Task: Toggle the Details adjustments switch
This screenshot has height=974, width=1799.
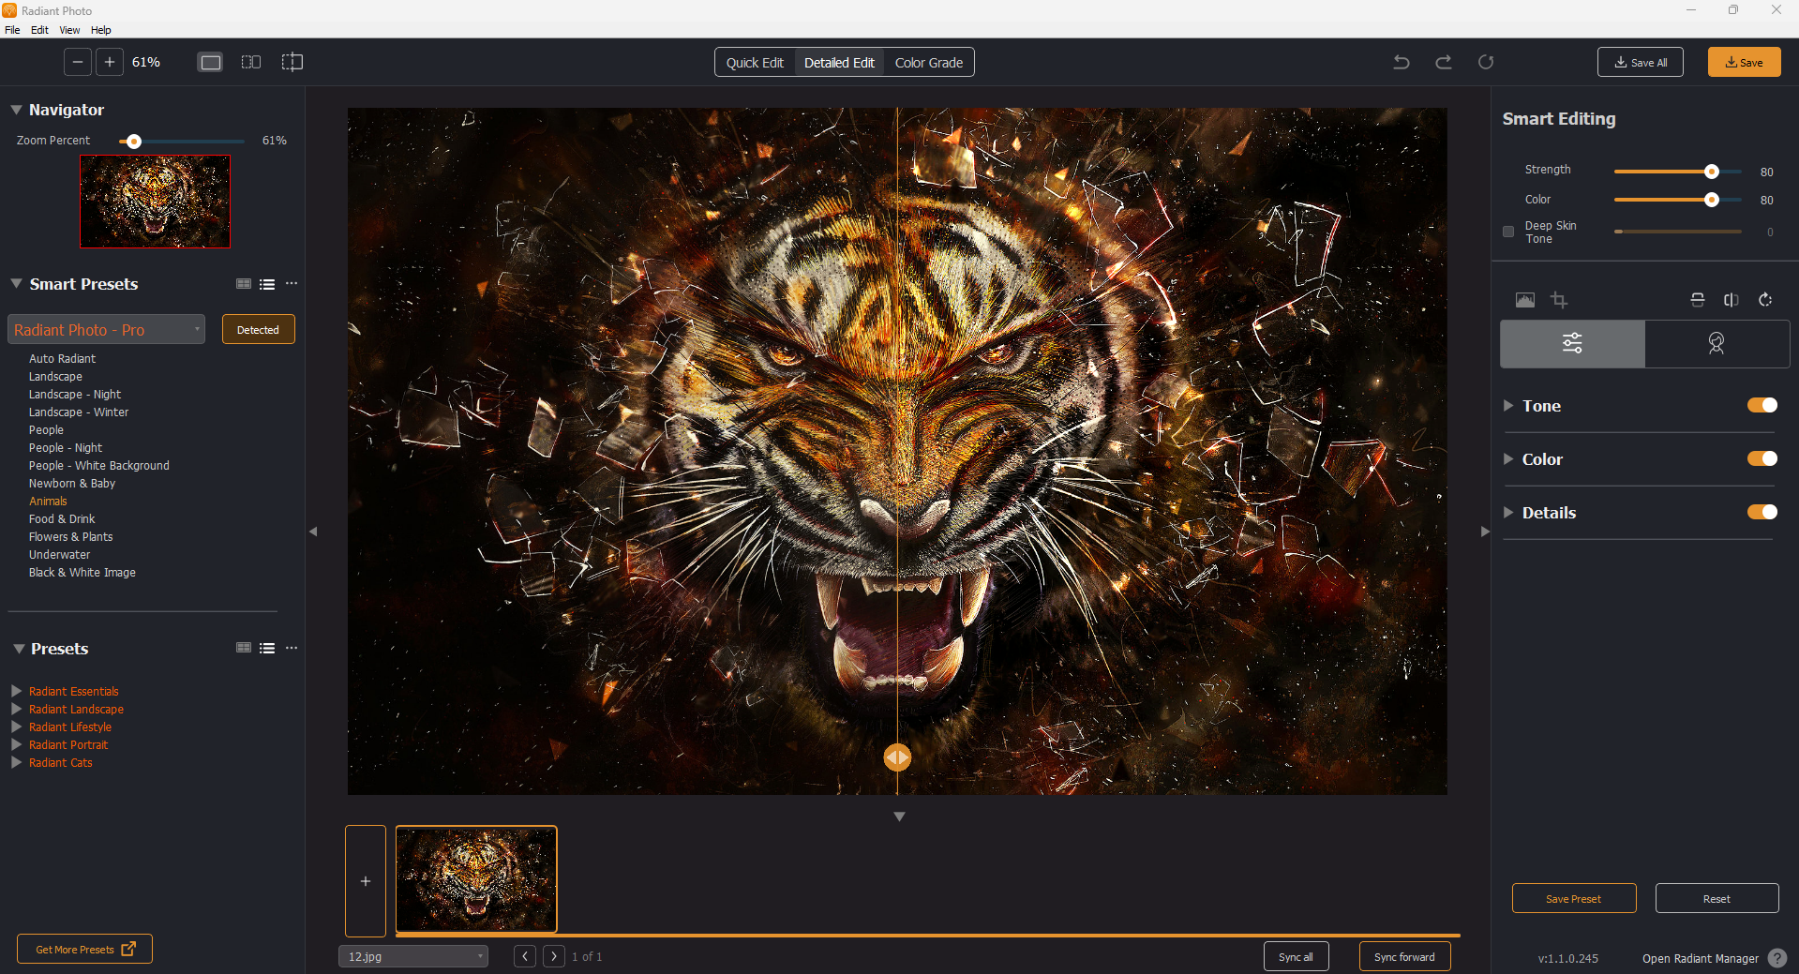Action: point(1762,512)
